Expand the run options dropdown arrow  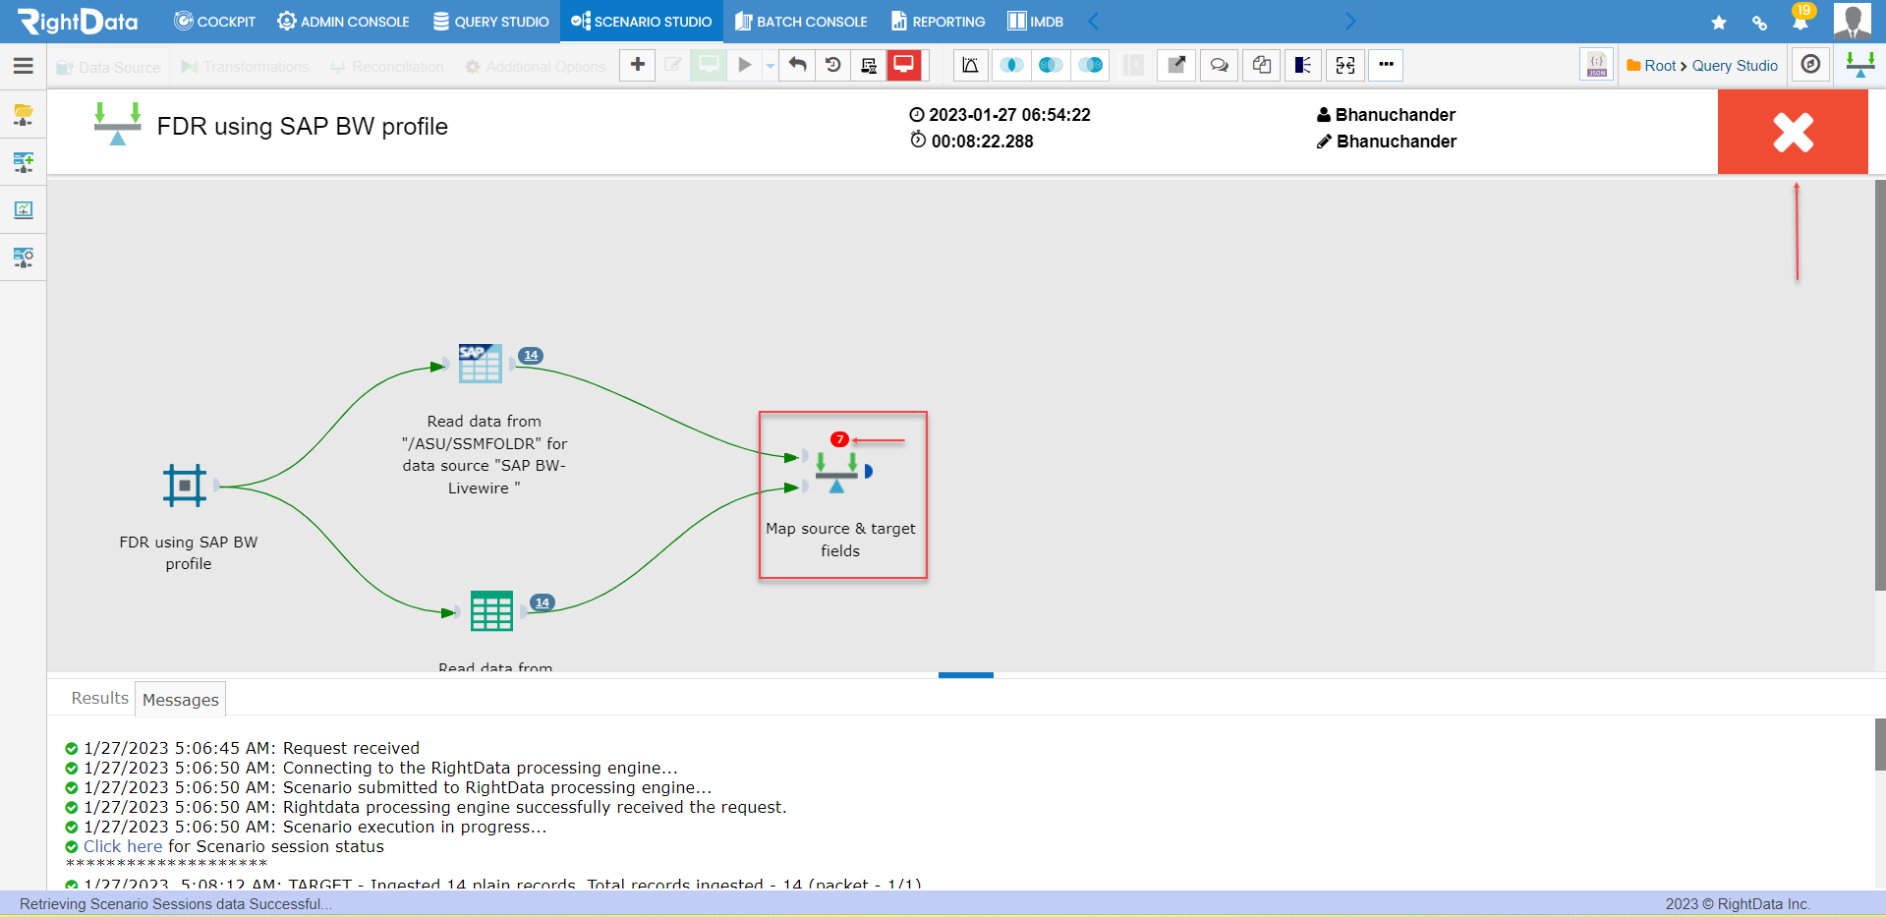771,66
